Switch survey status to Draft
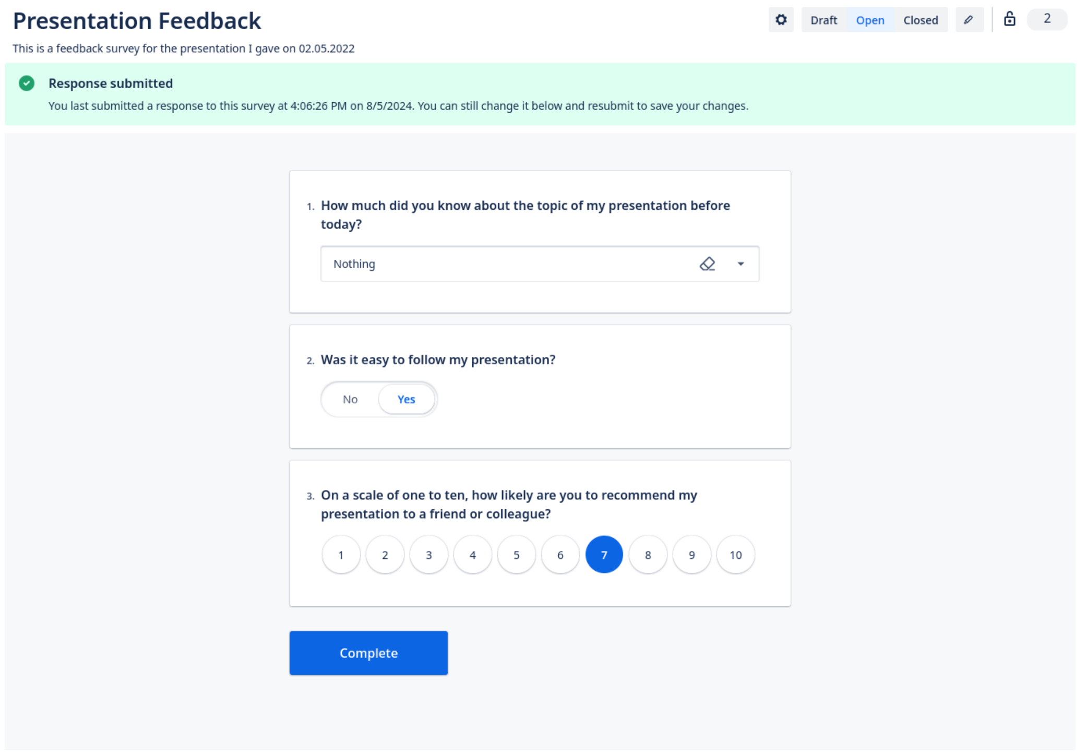 pos(824,20)
